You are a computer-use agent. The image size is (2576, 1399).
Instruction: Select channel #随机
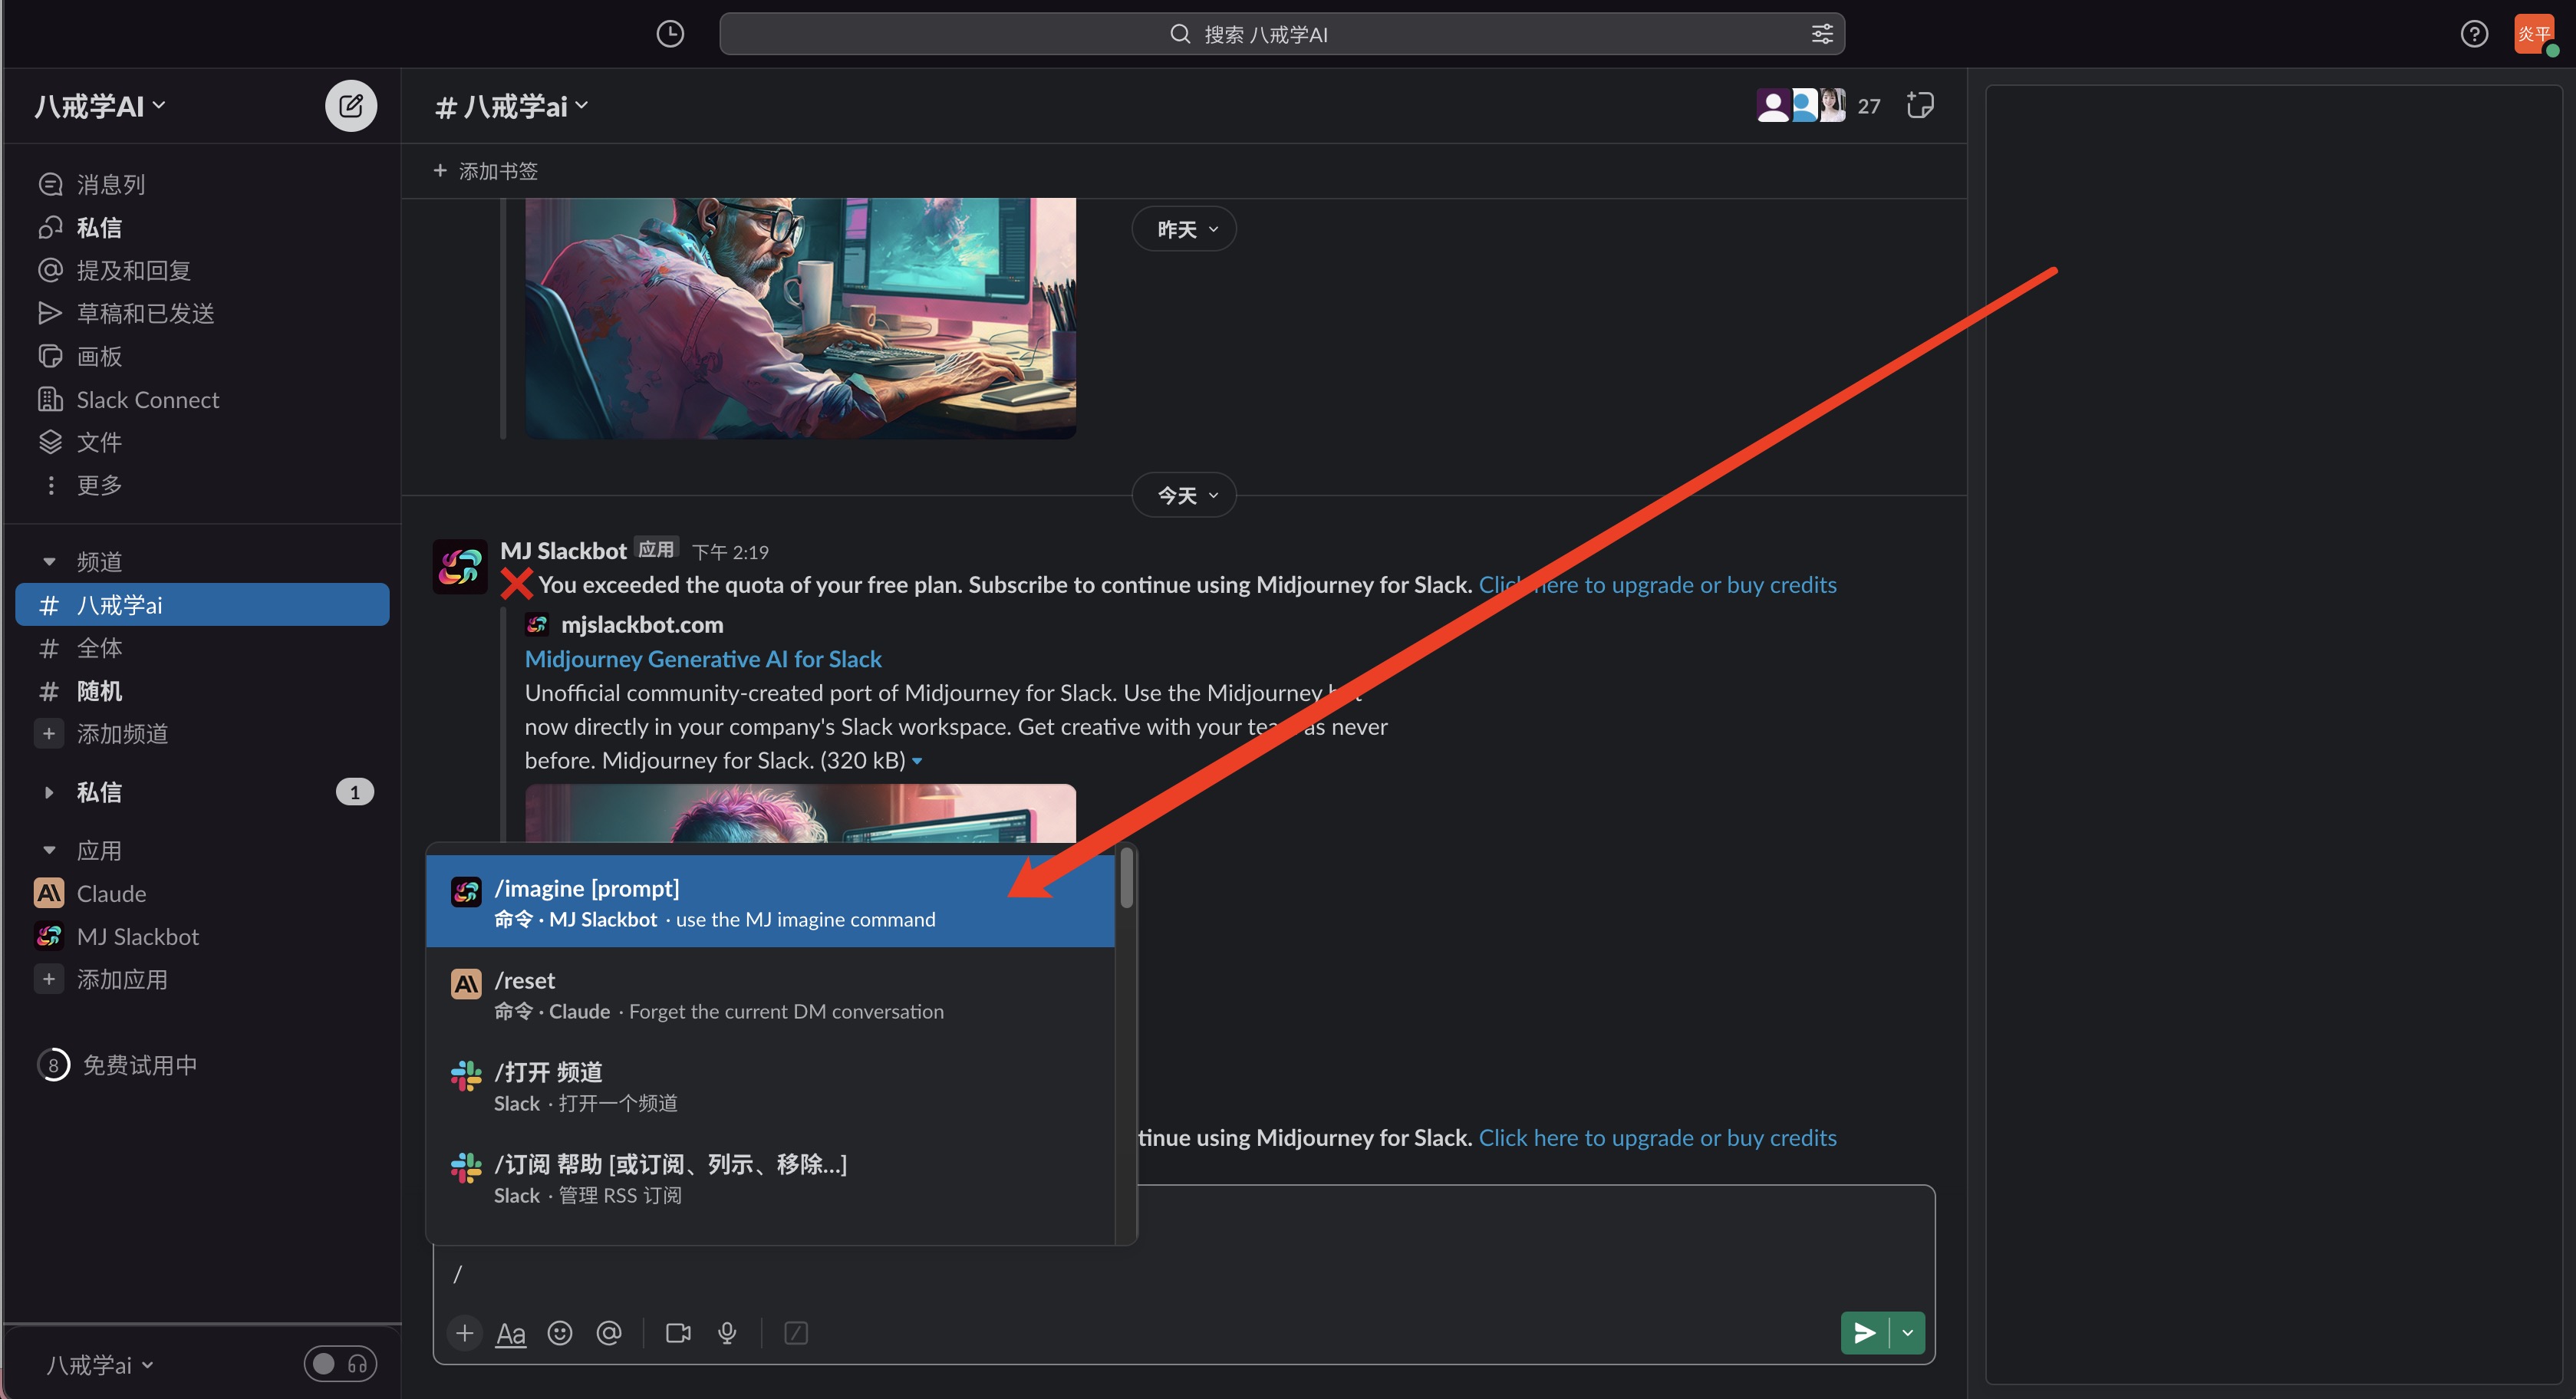click(202, 691)
